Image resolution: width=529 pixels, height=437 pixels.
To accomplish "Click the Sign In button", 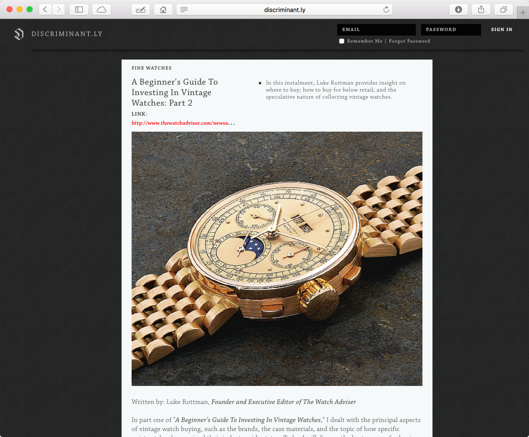I will [502, 30].
